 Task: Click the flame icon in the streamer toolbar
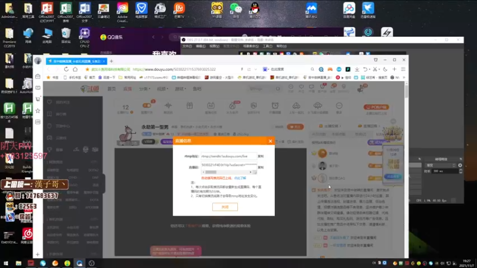point(233,106)
